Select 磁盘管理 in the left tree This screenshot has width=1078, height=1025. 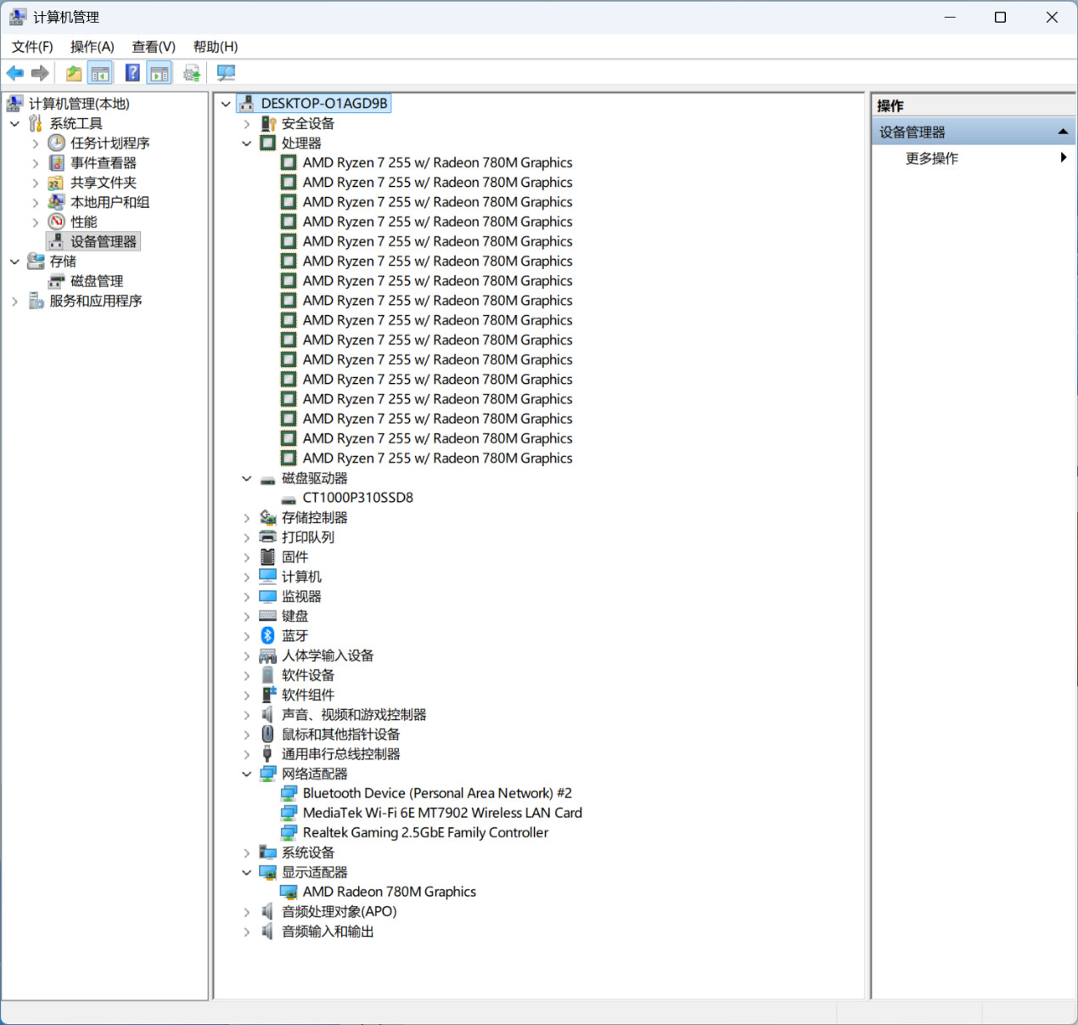tap(96, 281)
